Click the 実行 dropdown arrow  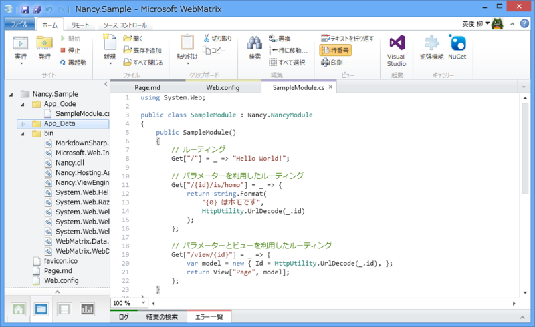(21, 63)
